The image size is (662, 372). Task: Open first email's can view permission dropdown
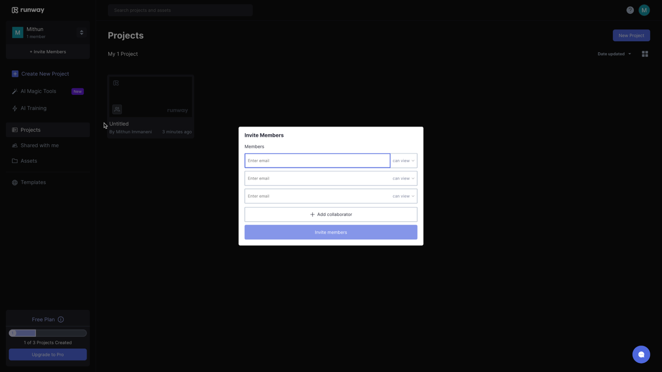[x=403, y=161]
